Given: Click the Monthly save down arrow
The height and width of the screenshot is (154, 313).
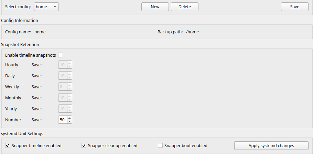Looking at the screenshot, I should [69, 100].
